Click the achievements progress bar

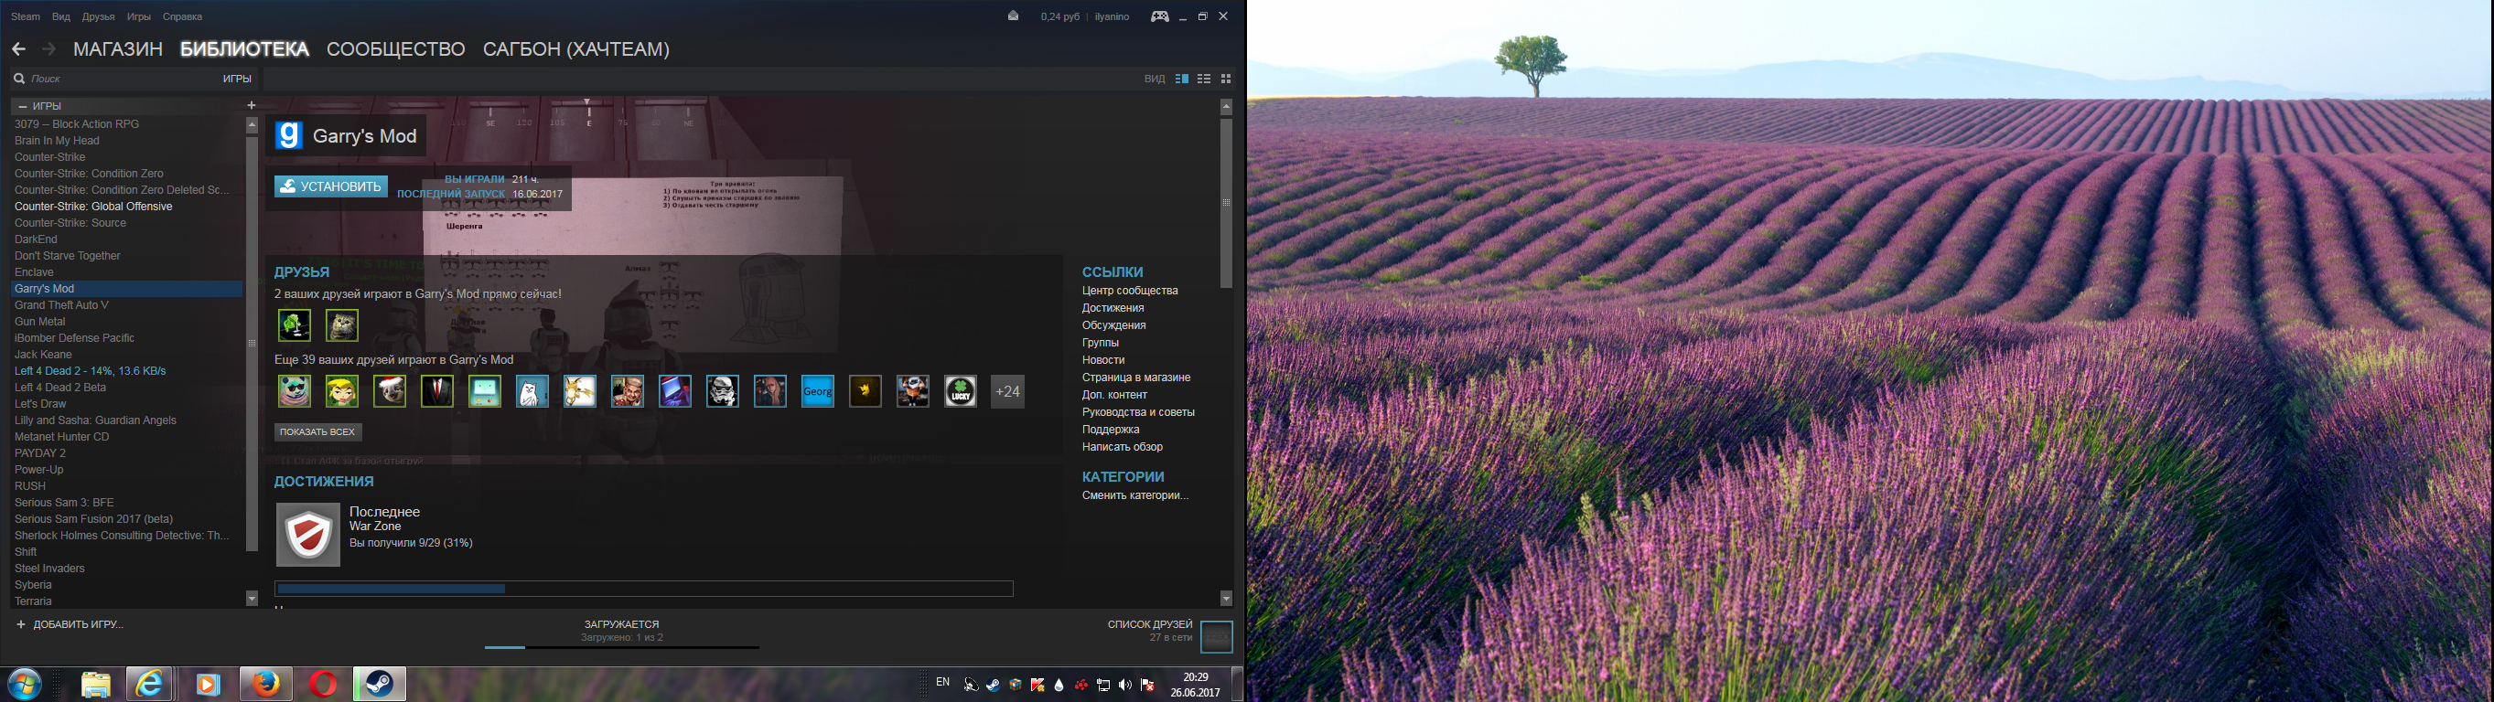(644, 588)
